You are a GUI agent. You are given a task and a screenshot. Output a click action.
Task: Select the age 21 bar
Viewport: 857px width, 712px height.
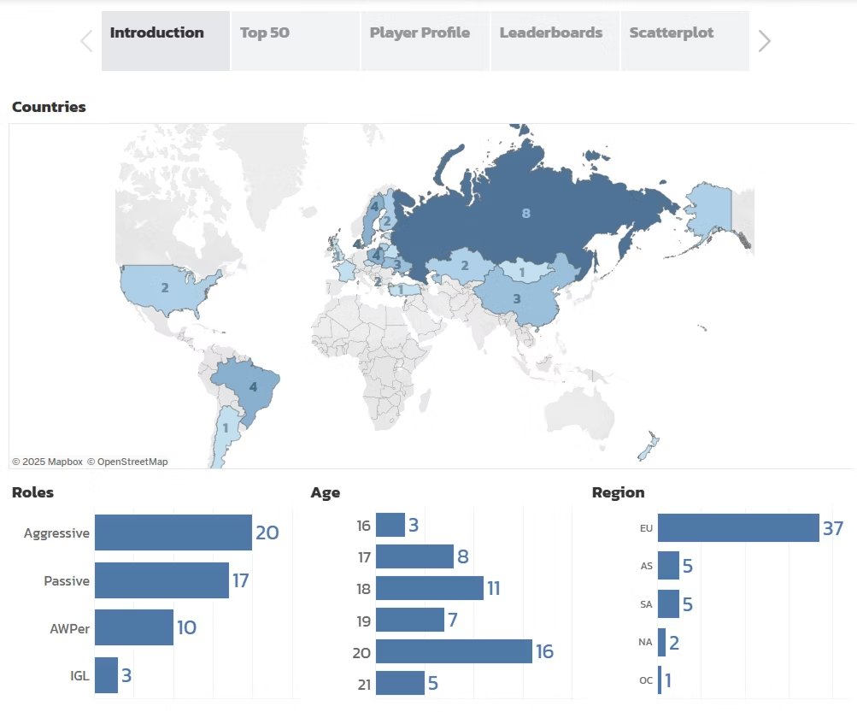point(400,684)
